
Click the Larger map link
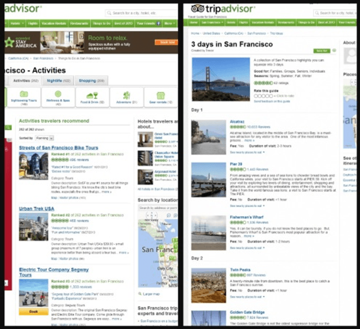tap(151, 294)
